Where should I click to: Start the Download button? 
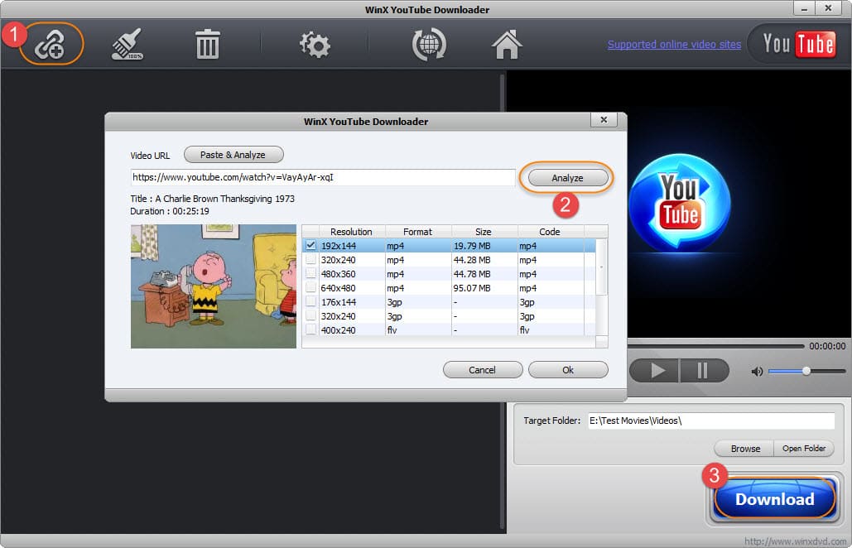pyautogui.click(x=775, y=499)
